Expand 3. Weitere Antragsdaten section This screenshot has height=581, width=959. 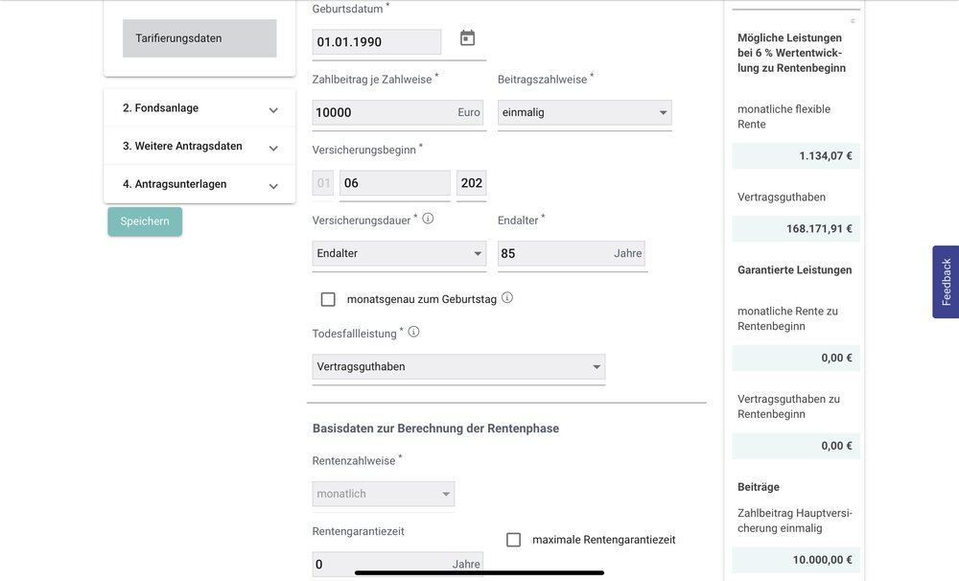tap(199, 147)
